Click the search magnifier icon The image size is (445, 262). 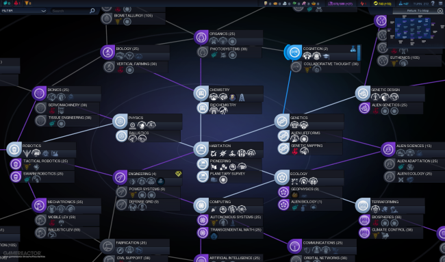coord(92,11)
